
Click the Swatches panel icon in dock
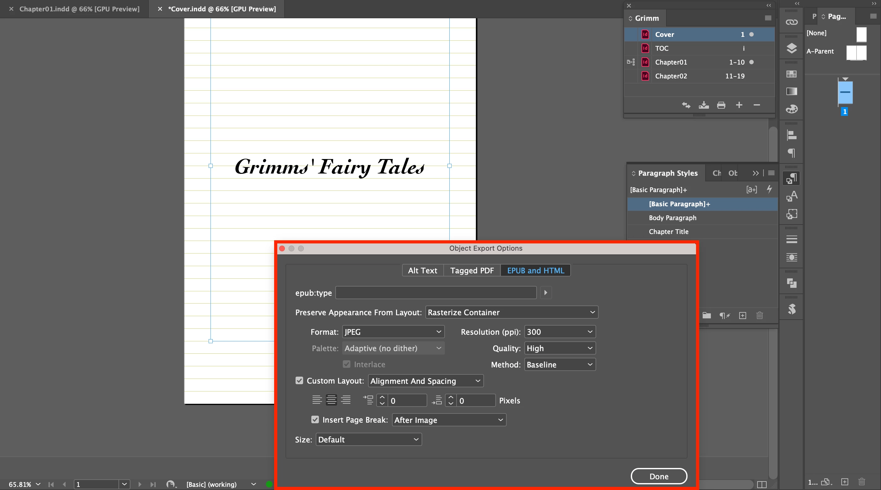tap(792, 74)
